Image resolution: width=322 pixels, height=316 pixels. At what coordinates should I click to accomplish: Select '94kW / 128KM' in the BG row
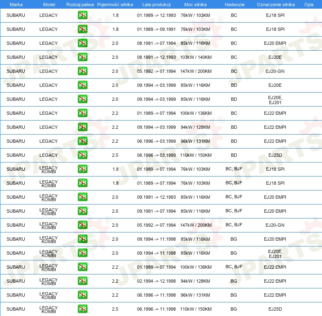[195, 281]
